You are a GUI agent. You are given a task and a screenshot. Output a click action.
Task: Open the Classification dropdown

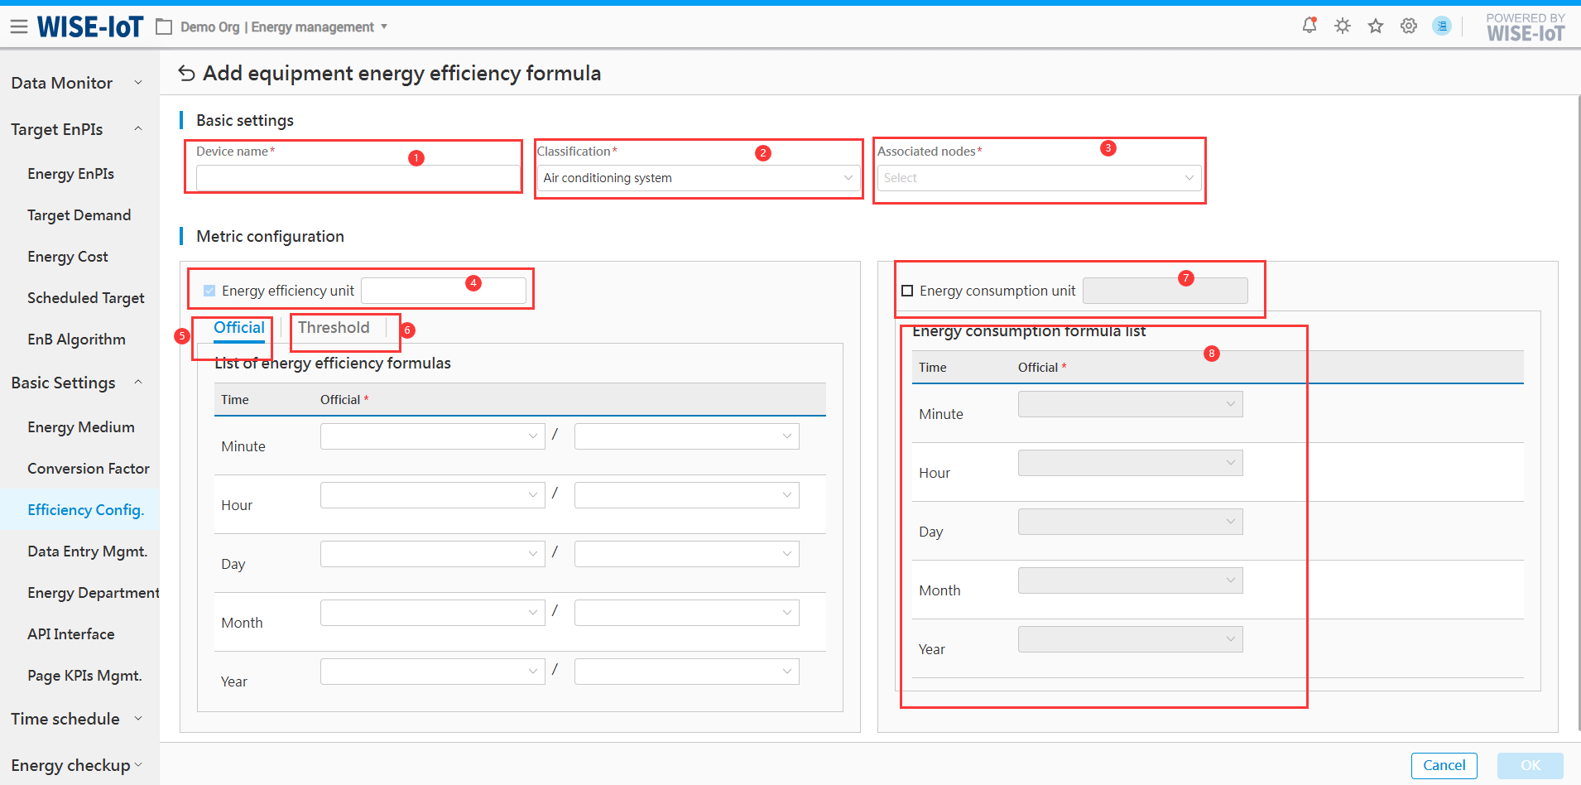tap(698, 178)
